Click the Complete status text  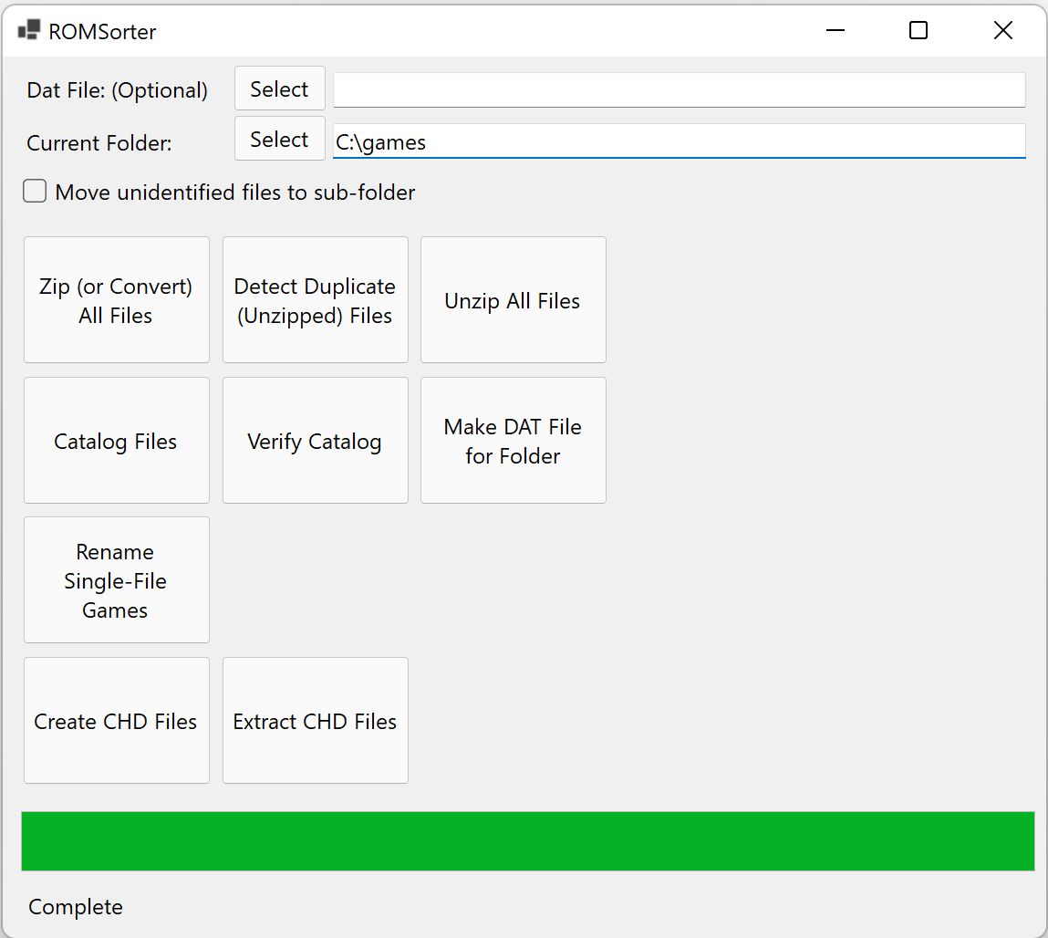click(x=76, y=907)
